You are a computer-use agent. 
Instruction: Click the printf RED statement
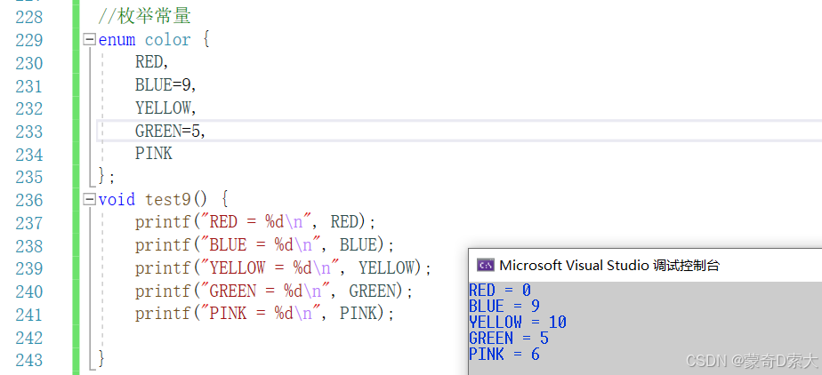[255, 222]
